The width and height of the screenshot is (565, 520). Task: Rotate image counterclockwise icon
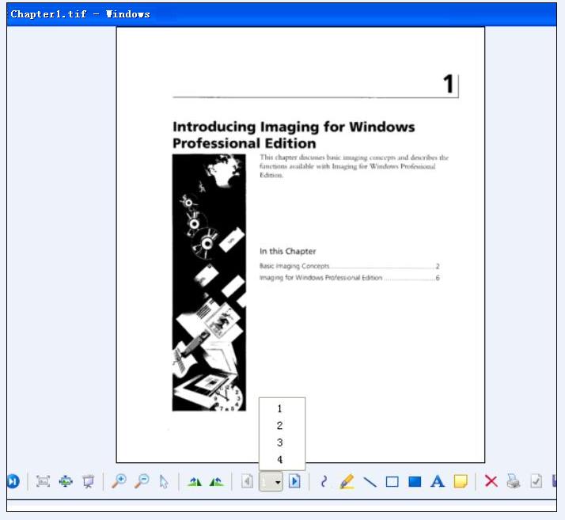click(217, 482)
